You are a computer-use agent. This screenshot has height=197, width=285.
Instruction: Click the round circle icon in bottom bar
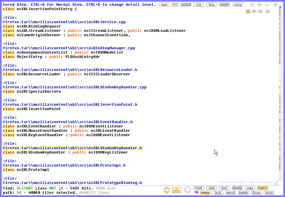click(187, 190)
